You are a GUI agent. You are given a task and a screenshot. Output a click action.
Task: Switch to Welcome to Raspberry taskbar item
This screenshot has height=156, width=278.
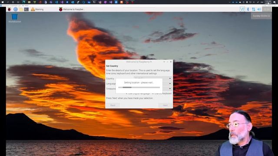[72, 9]
